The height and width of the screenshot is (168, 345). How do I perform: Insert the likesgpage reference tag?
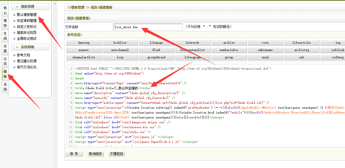click(x=193, y=57)
